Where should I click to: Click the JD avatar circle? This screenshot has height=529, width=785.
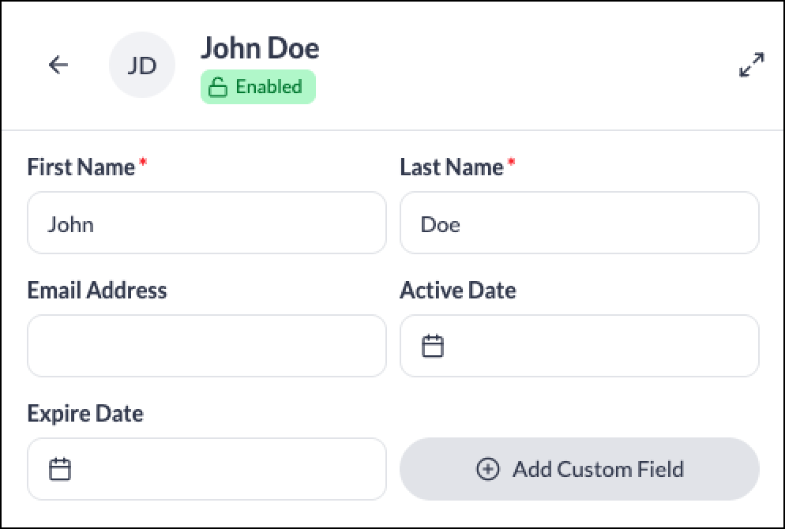click(x=142, y=65)
